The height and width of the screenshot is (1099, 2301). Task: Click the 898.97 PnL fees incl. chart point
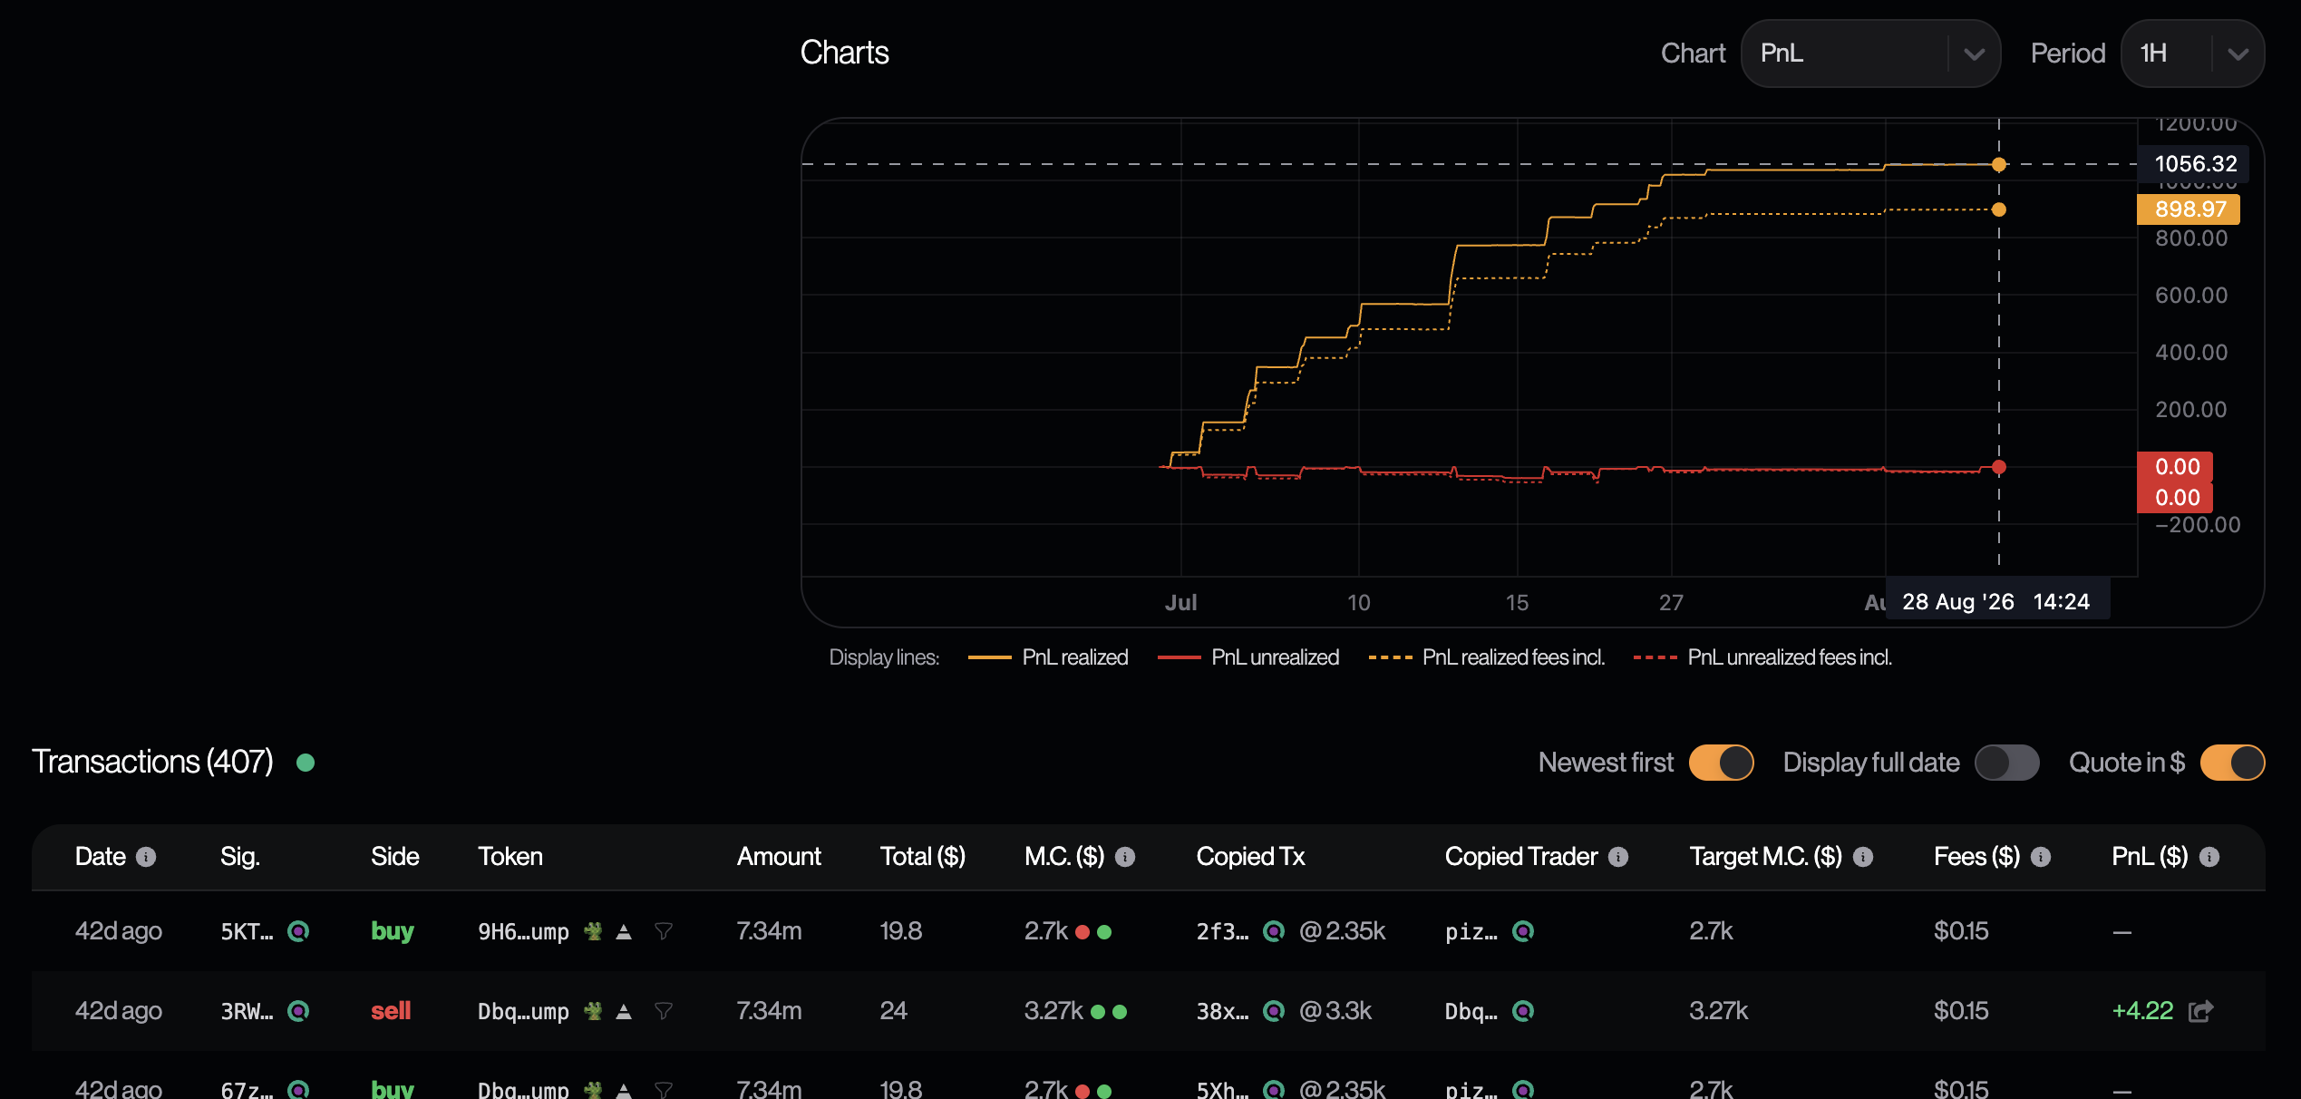point(1999,209)
